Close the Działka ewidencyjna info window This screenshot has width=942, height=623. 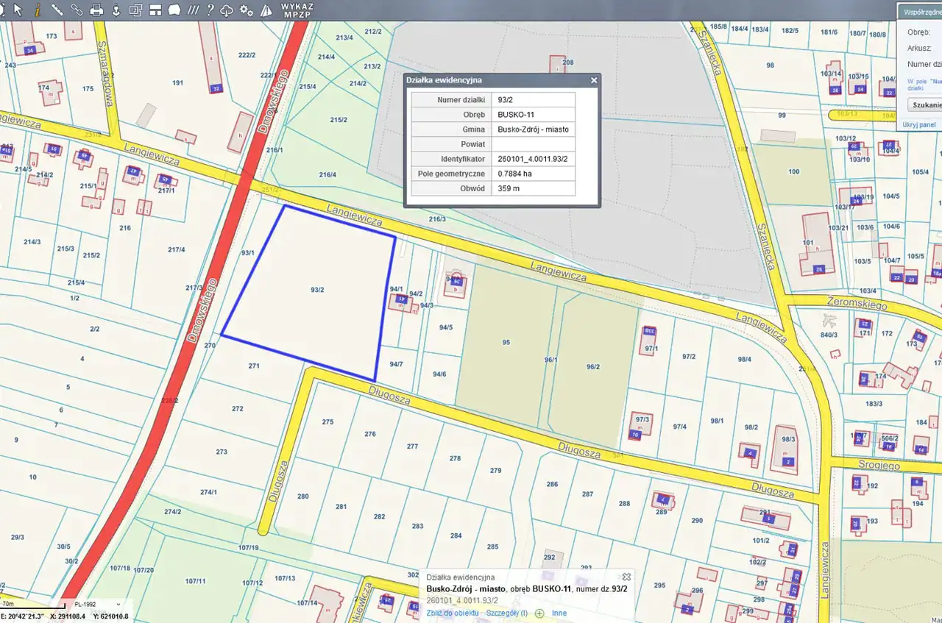click(593, 80)
